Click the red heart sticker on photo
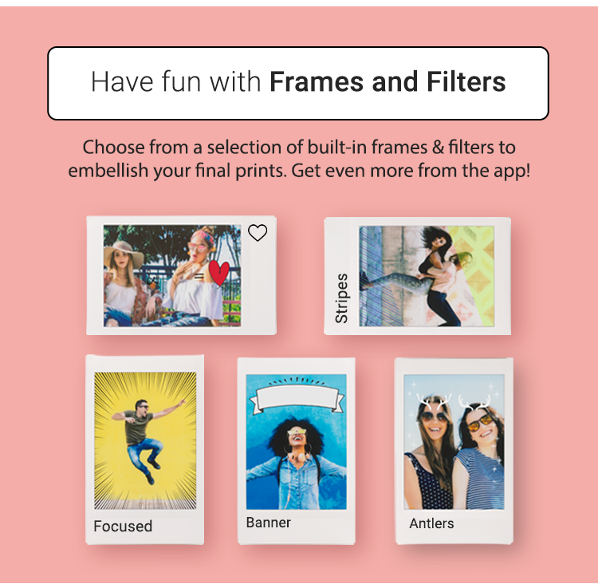The image size is (598, 588). [219, 273]
